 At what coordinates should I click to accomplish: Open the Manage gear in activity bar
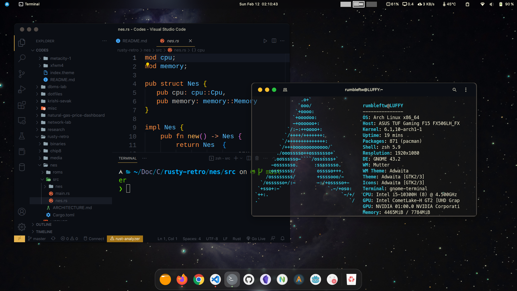pos(22,227)
